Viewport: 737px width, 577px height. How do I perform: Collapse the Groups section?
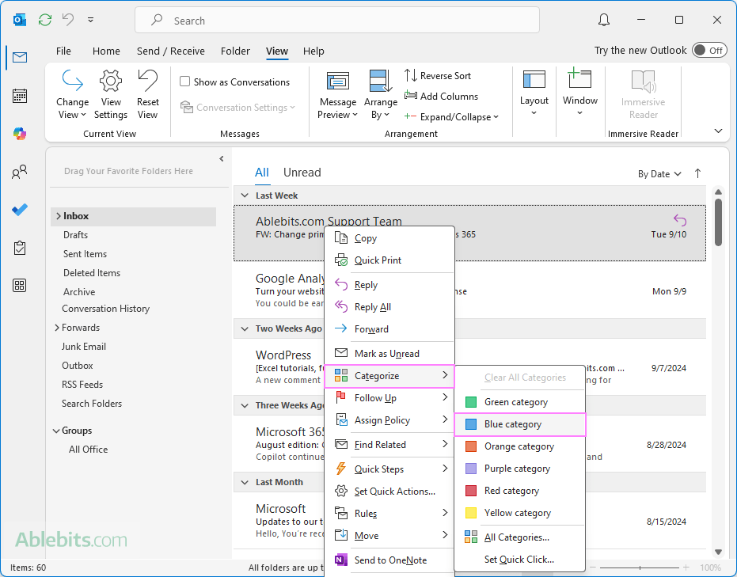[x=56, y=431]
